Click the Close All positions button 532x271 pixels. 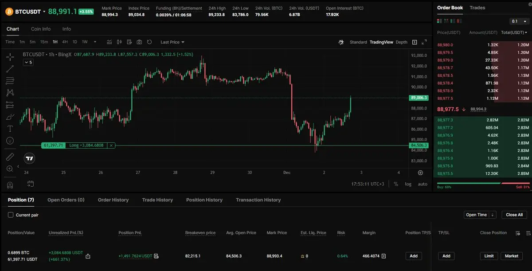[x=514, y=215]
